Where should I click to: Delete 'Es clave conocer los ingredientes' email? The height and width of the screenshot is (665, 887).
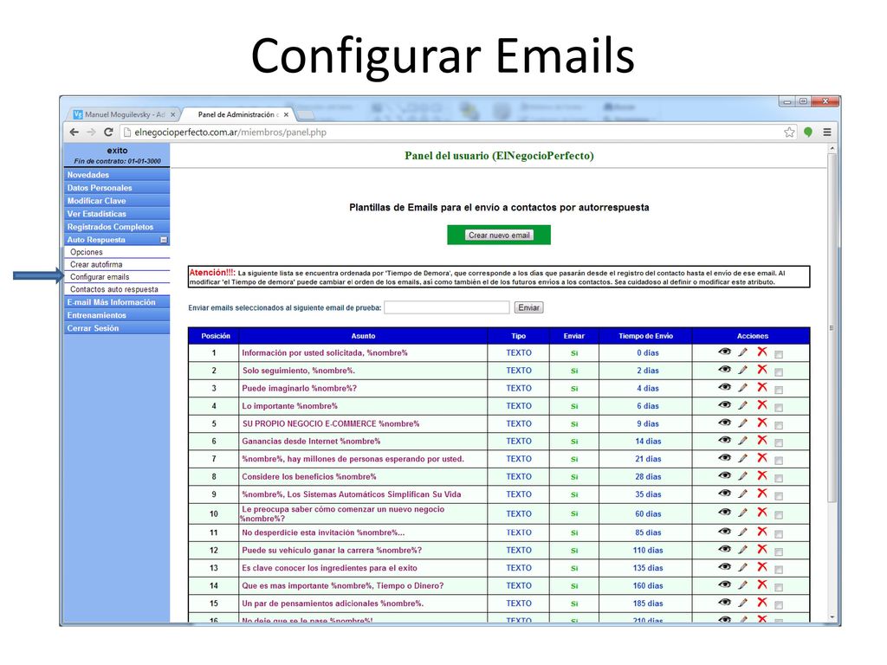[762, 566]
